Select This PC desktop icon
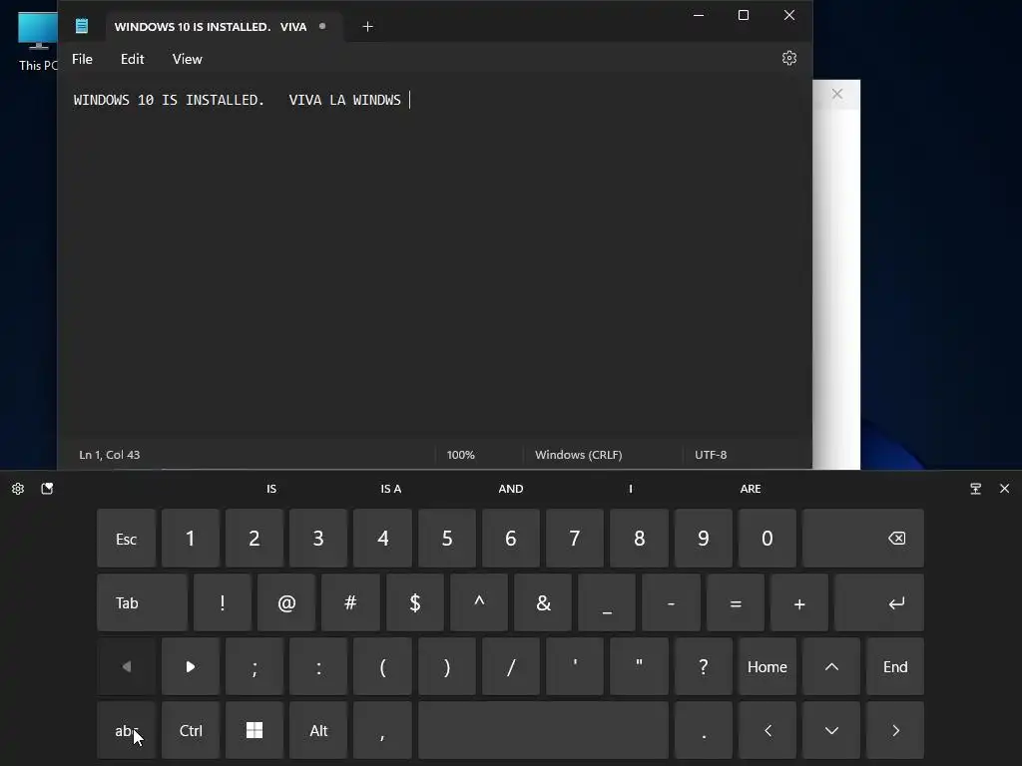 pos(38,40)
